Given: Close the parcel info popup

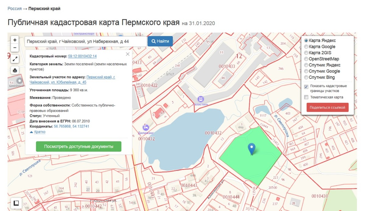Looking at the screenshot, I should (128, 54).
